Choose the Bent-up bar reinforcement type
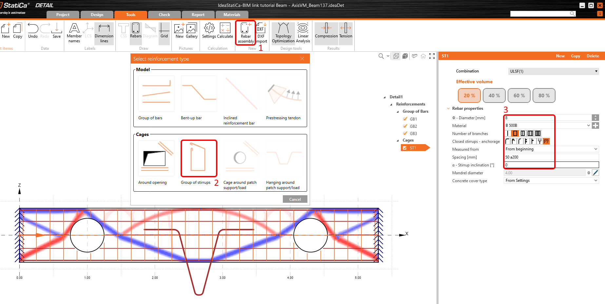Image resolution: width=605 pixels, height=304 pixels. (x=199, y=94)
